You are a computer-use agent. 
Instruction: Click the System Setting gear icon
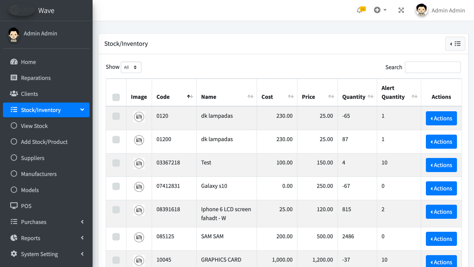tap(14, 254)
